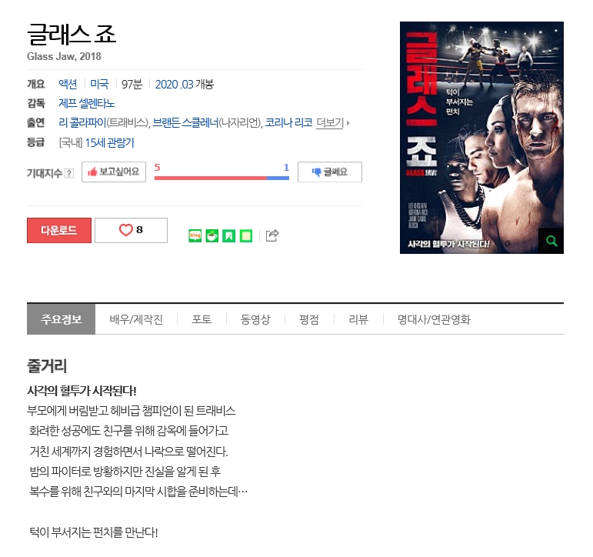
Task: Open the 15세 관람가 rating link
Action: pos(110,142)
